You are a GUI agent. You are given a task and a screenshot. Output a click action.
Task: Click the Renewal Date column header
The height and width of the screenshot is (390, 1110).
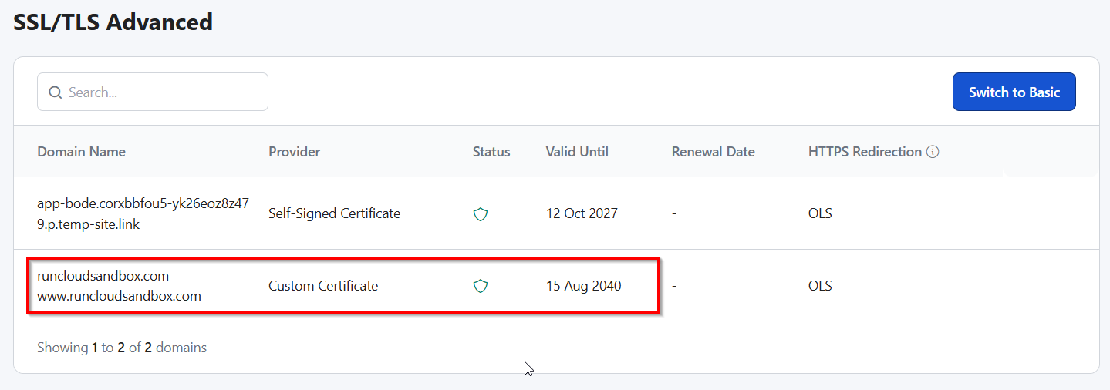point(713,152)
